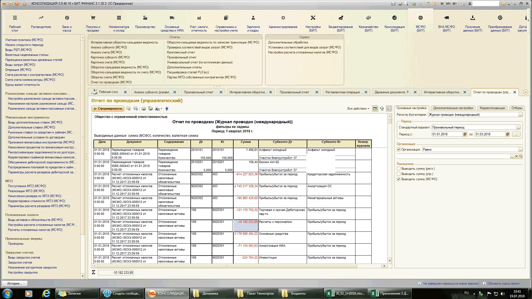Click the Настройки (БИТ) wrench icon
Image resolution: width=532 pixels, height=299 pixels.
[313, 18]
